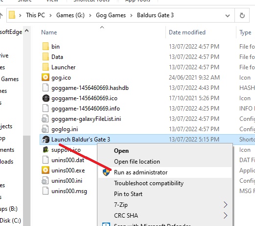The width and height of the screenshot is (255, 226).
Task: Click the unins000.exe application icon
Action: pyautogui.click(x=46, y=170)
